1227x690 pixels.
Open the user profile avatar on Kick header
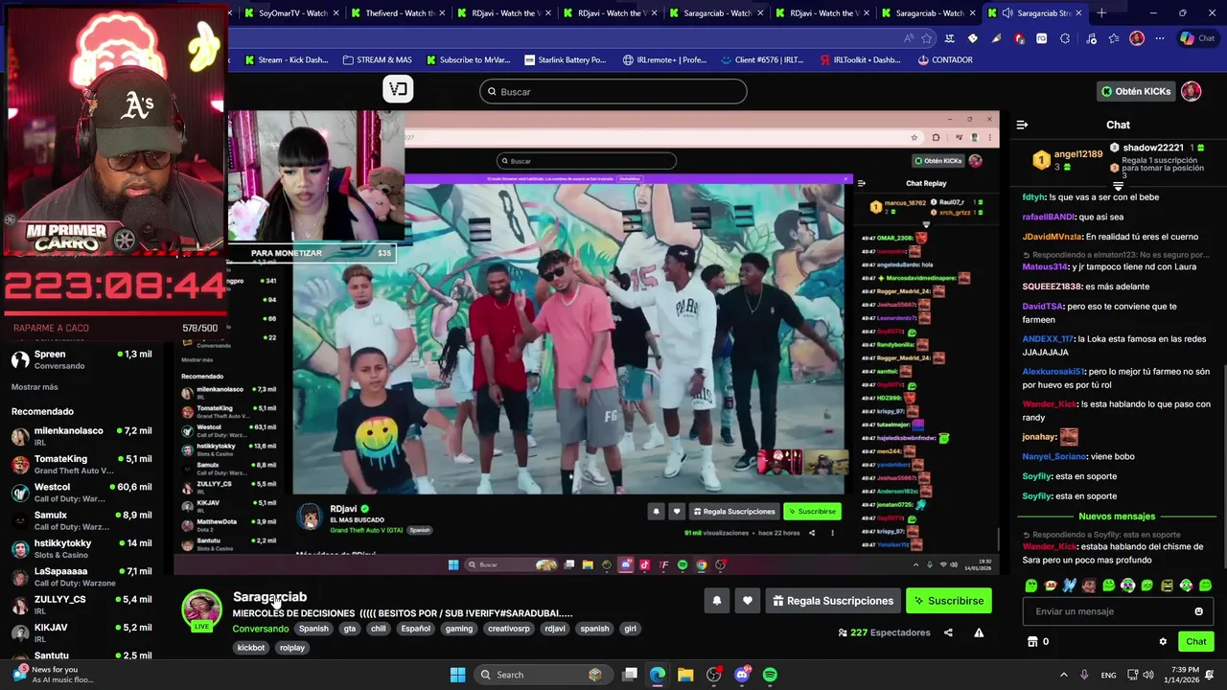tap(1191, 91)
